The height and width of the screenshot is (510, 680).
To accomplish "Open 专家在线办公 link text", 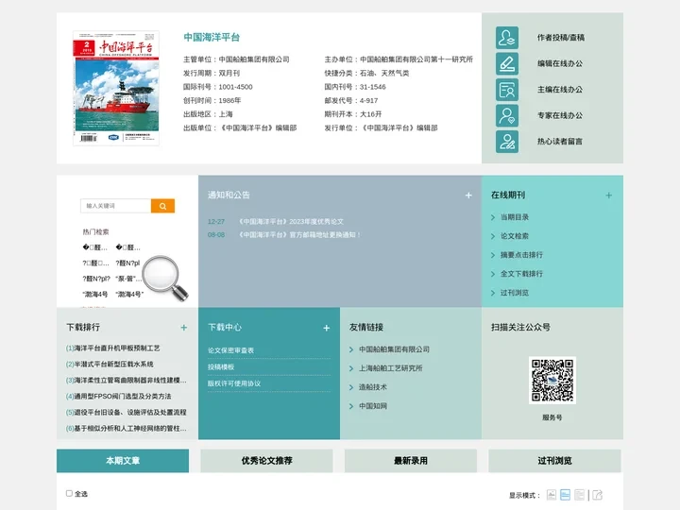I will pyautogui.click(x=560, y=116).
